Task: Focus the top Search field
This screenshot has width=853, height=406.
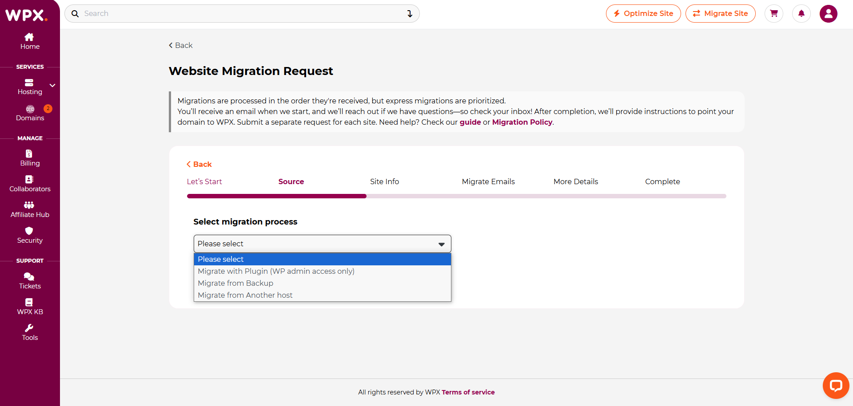Action: pos(242,13)
